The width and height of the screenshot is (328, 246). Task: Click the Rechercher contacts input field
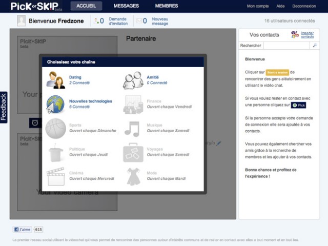click(x=286, y=46)
